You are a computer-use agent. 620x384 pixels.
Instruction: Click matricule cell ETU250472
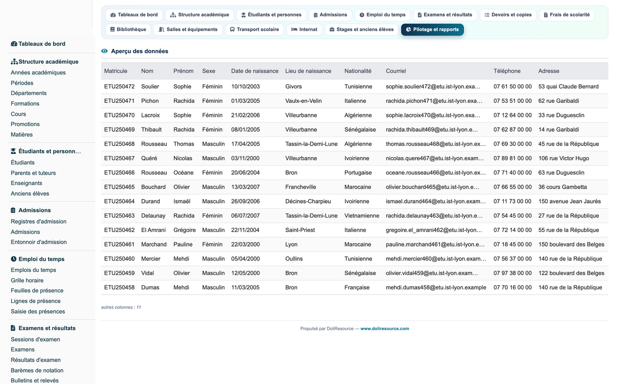tap(119, 87)
